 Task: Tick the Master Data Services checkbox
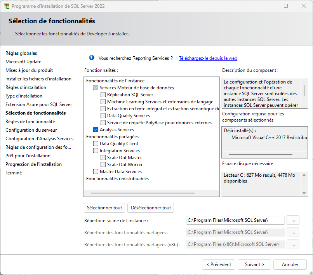point(96,172)
